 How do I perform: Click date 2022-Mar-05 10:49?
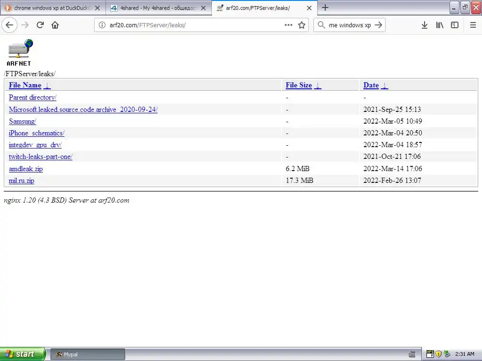[393, 121]
